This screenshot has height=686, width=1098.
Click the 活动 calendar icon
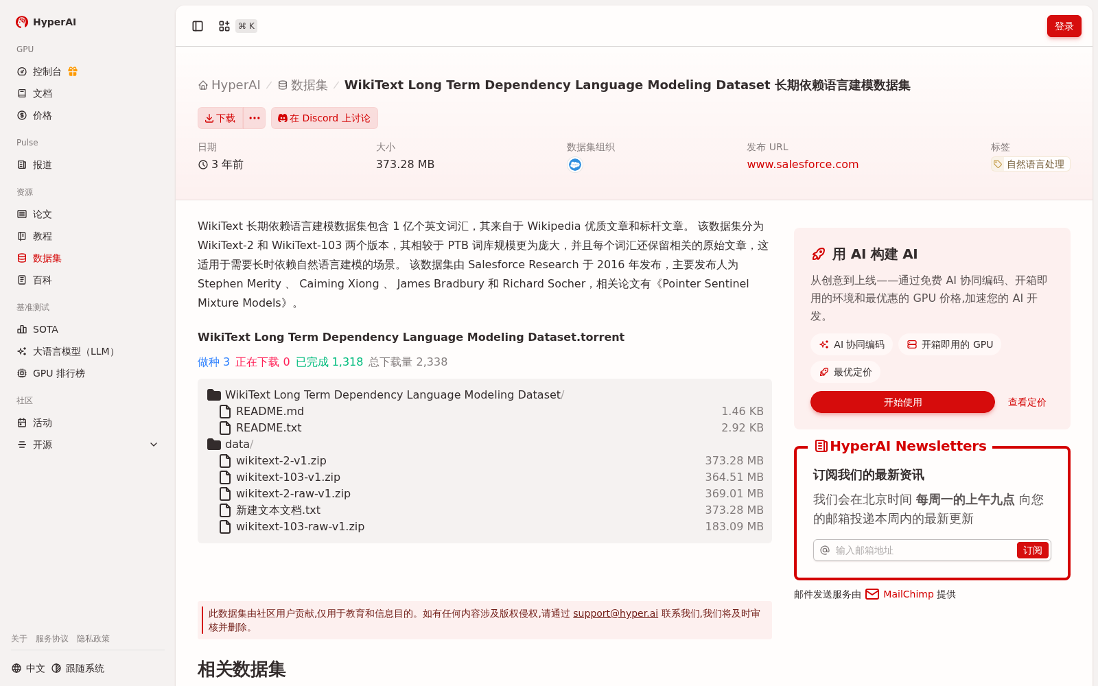tap(22, 423)
